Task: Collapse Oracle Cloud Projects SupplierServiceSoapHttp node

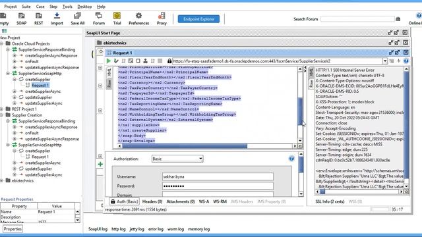Action: coord(8,73)
